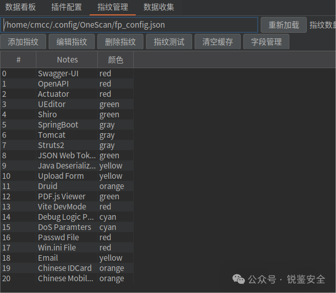The image size is (336, 293).
Task: Click the orange color cell of Druid
Action: [x=116, y=186]
